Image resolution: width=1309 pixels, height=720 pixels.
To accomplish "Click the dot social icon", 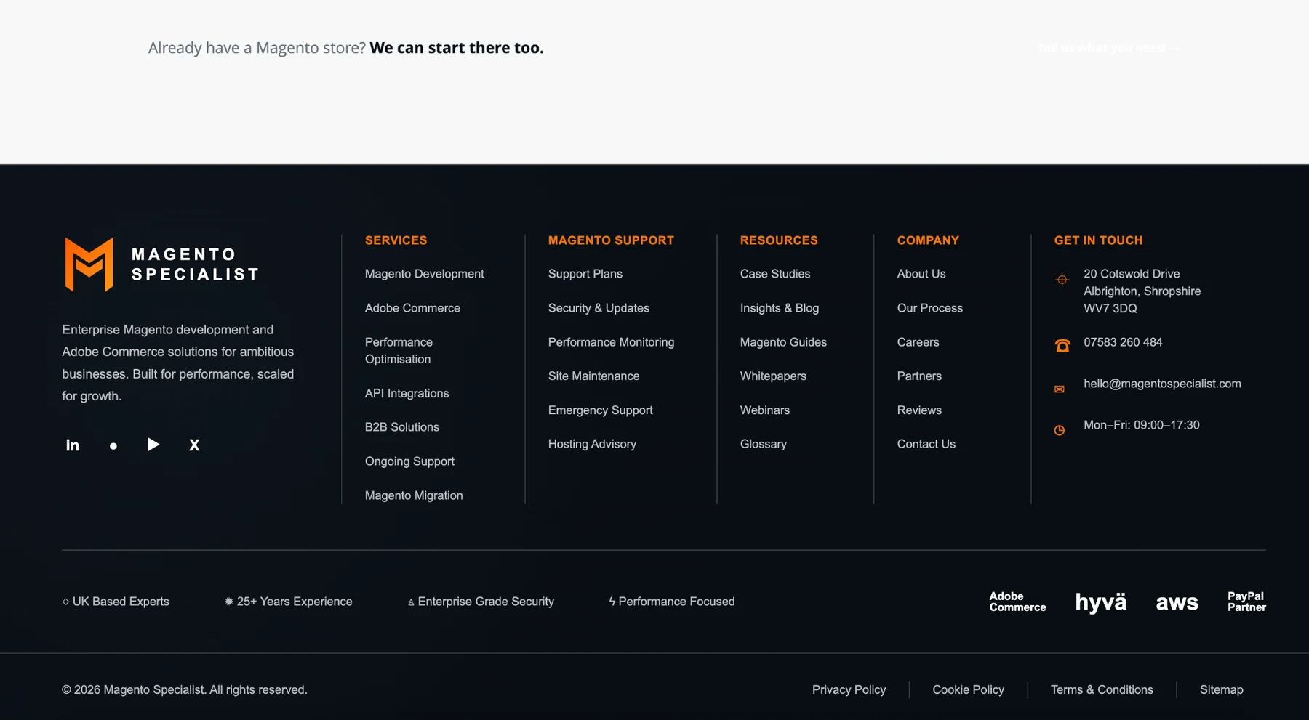I will [x=113, y=446].
